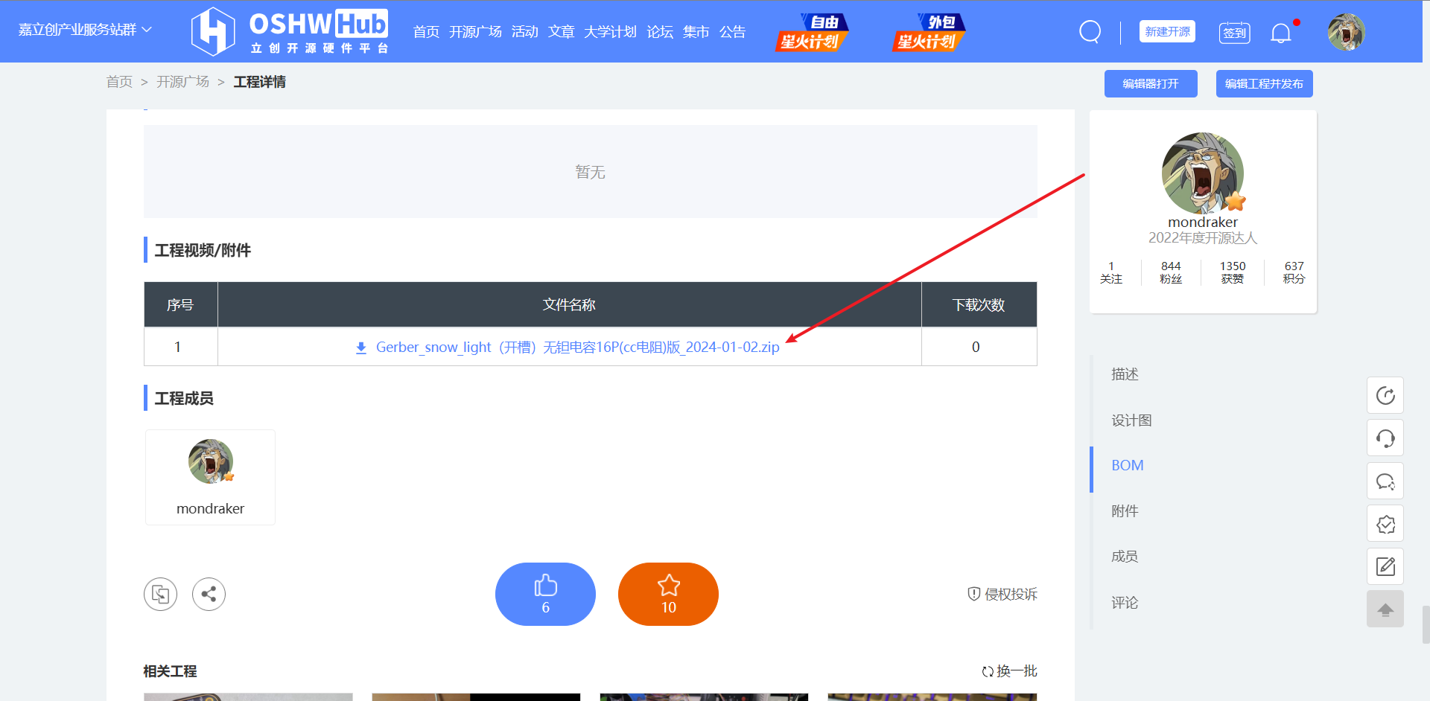Viewport: 1430px width, 701px height.
Task: Jump to 设计图 section in side navigation
Action: coord(1131,420)
